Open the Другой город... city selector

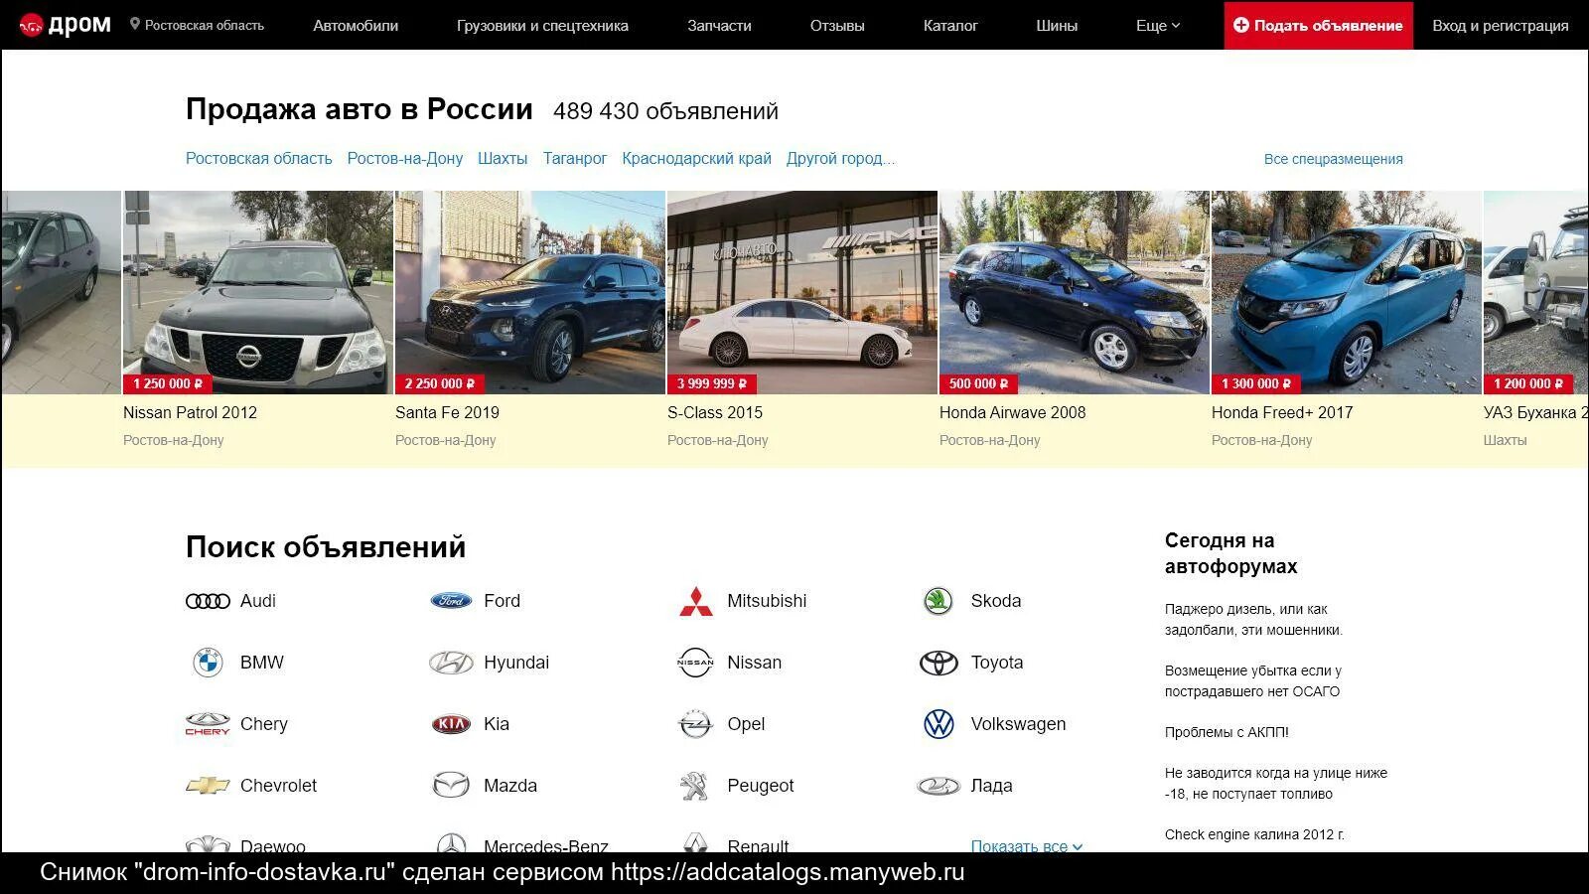click(x=840, y=159)
